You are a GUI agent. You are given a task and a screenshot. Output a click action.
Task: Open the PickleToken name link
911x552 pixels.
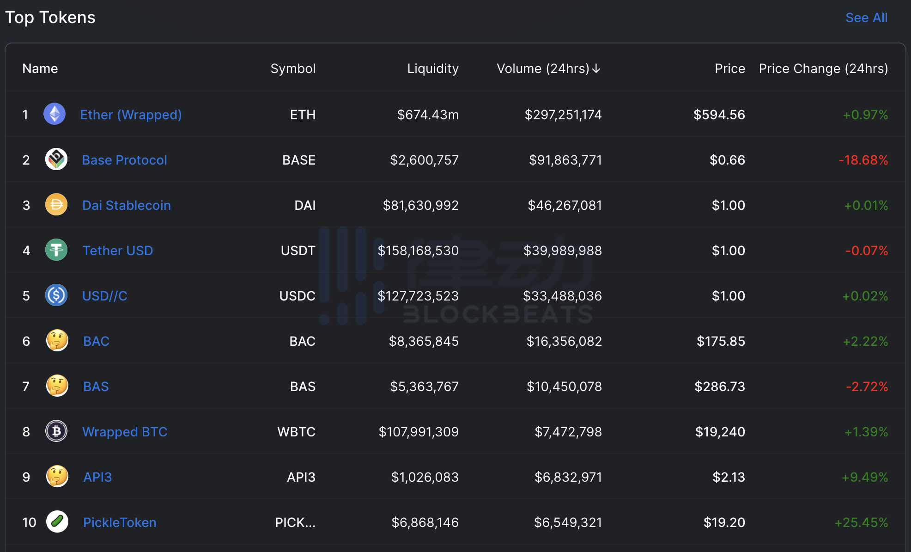[120, 522]
